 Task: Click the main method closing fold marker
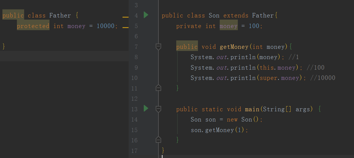point(158,140)
